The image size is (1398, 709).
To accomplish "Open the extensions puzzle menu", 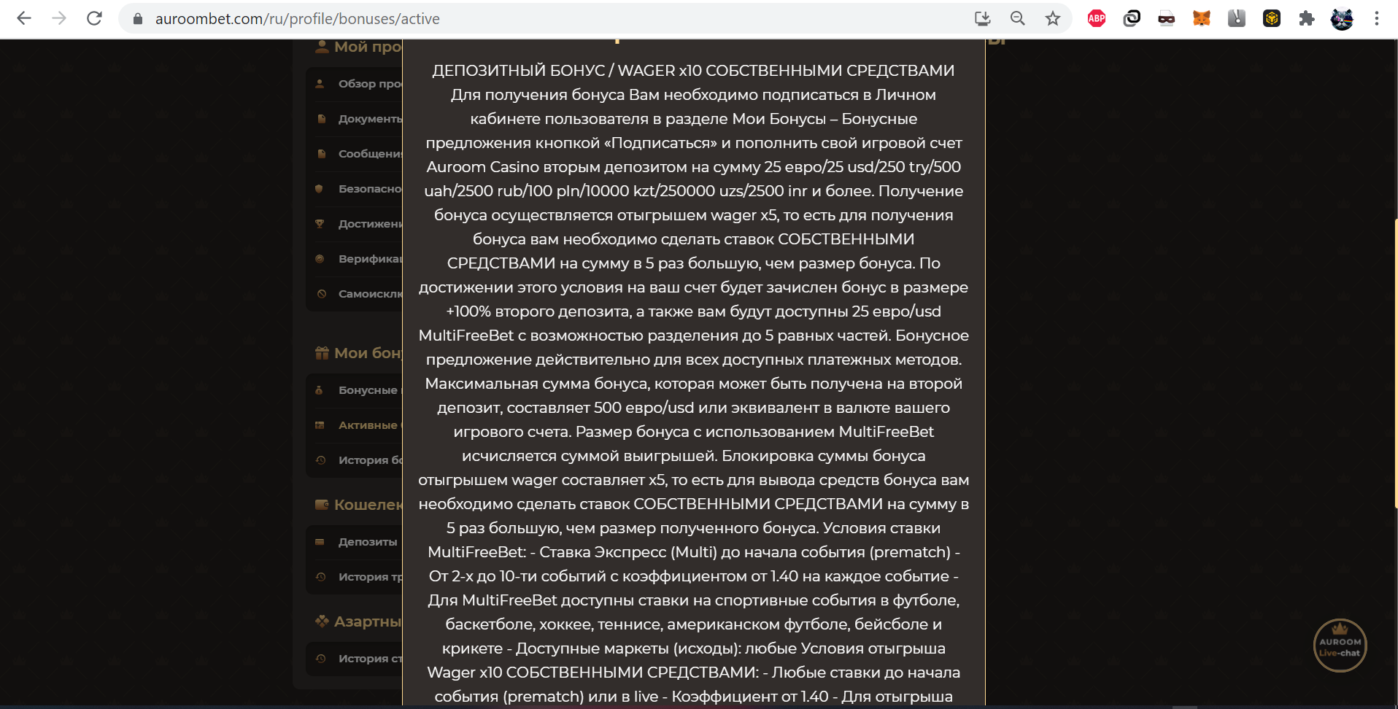I will click(1307, 19).
